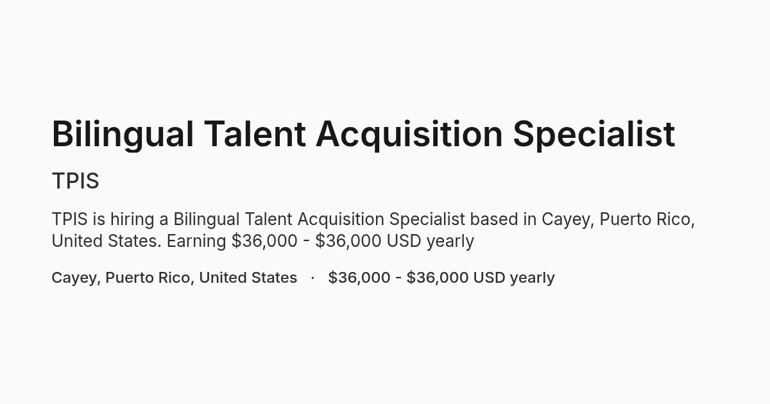
Task: Click the first $36,000 in the bottom salary line
Action: (359, 278)
